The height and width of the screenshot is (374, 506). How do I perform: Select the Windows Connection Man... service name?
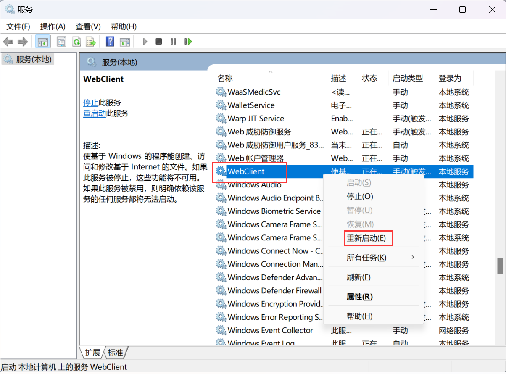(276, 264)
